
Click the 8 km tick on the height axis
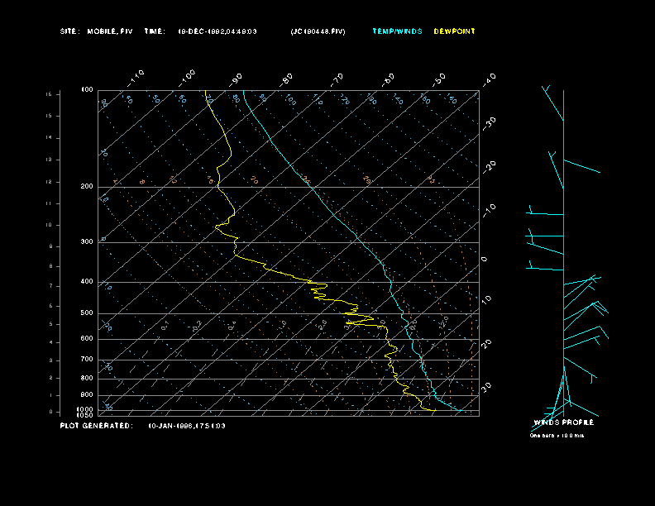pos(50,266)
